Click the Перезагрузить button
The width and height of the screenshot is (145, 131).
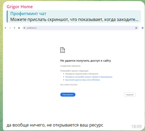coord(68,95)
